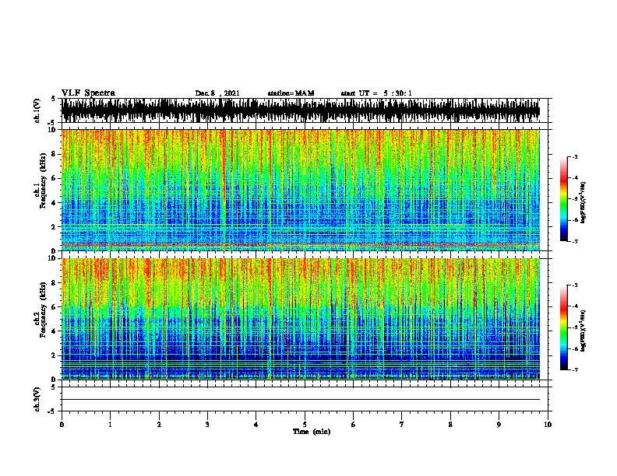Click the "2" kHz label on ch.1 frequency axis
The height and width of the screenshot is (476, 617).
(x=55, y=226)
